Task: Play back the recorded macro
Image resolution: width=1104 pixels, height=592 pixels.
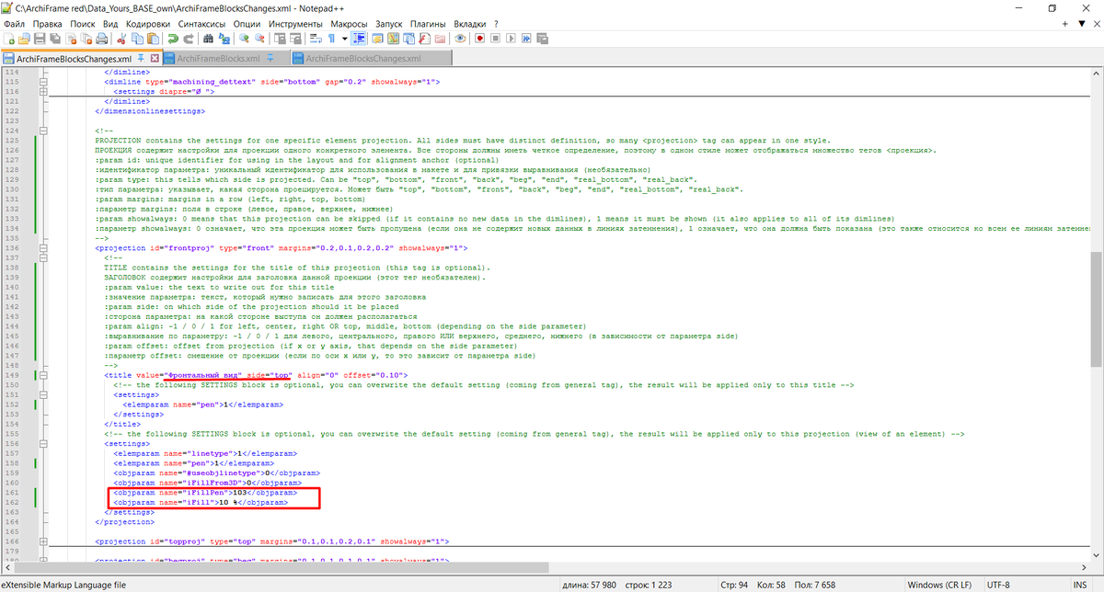Action: [x=511, y=39]
